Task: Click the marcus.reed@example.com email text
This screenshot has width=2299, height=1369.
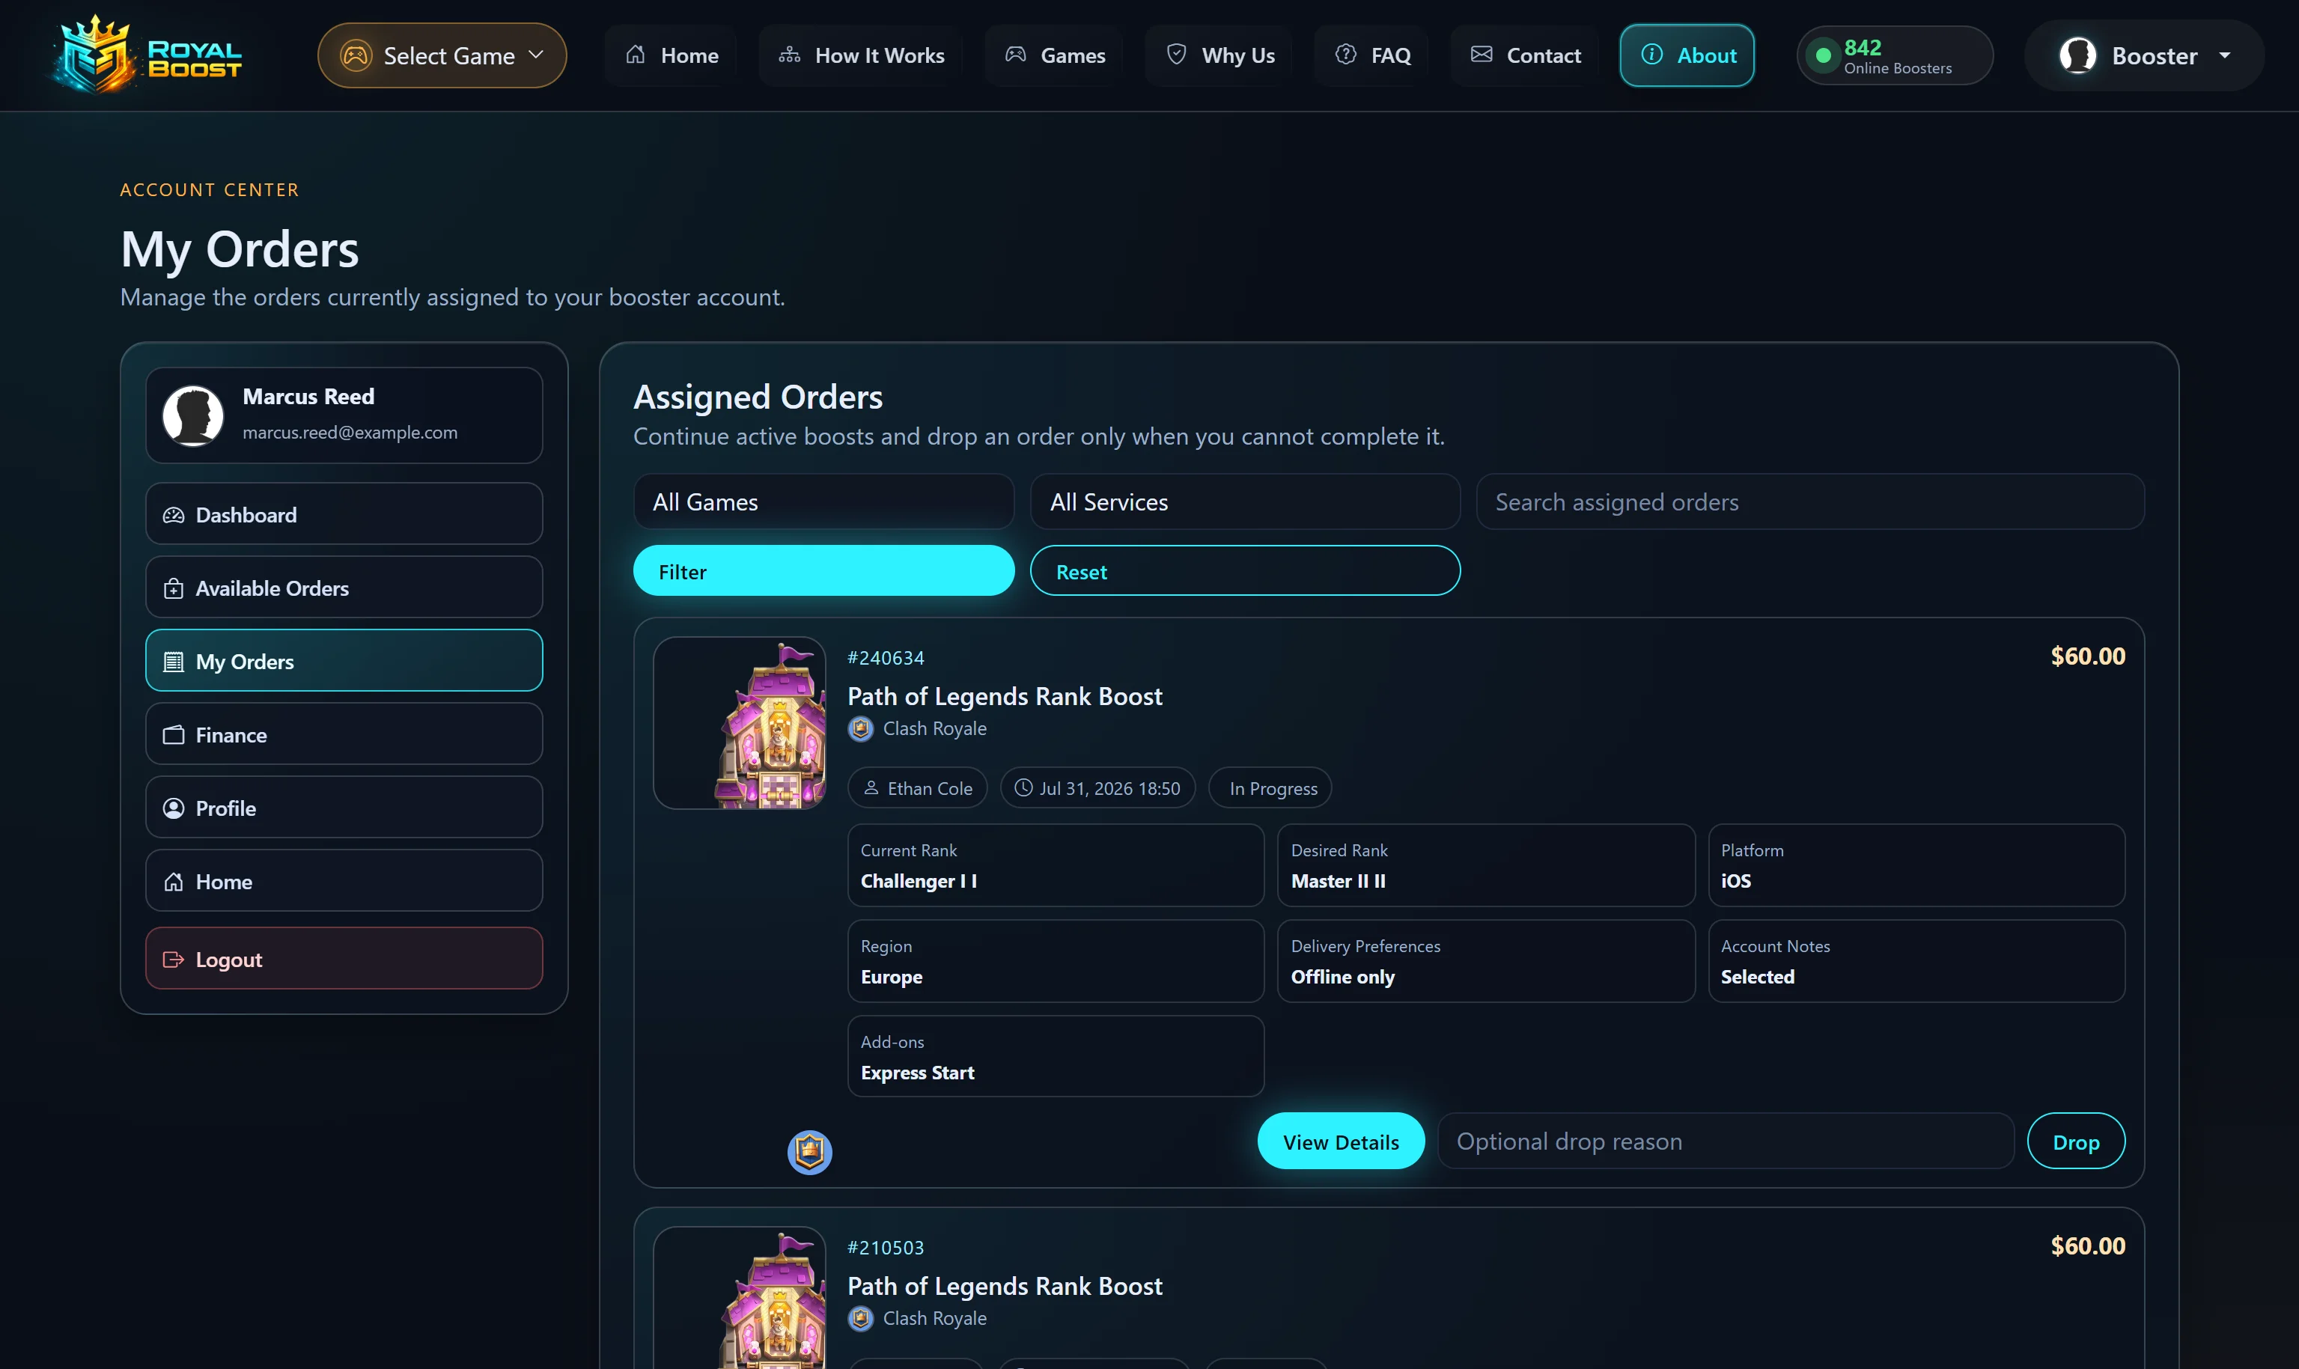Action: (350, 433)
